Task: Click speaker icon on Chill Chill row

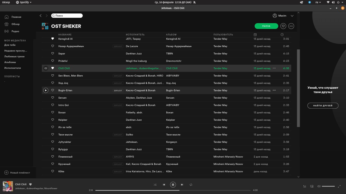Action: (x=46, y=68)
